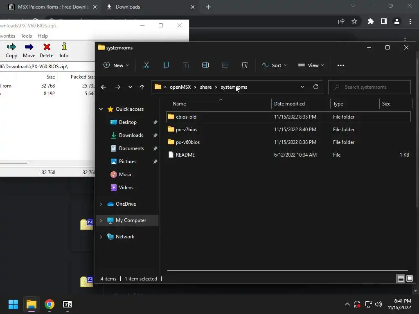Click Info in the 7-Zip toolbar

(x=64, y=50)
